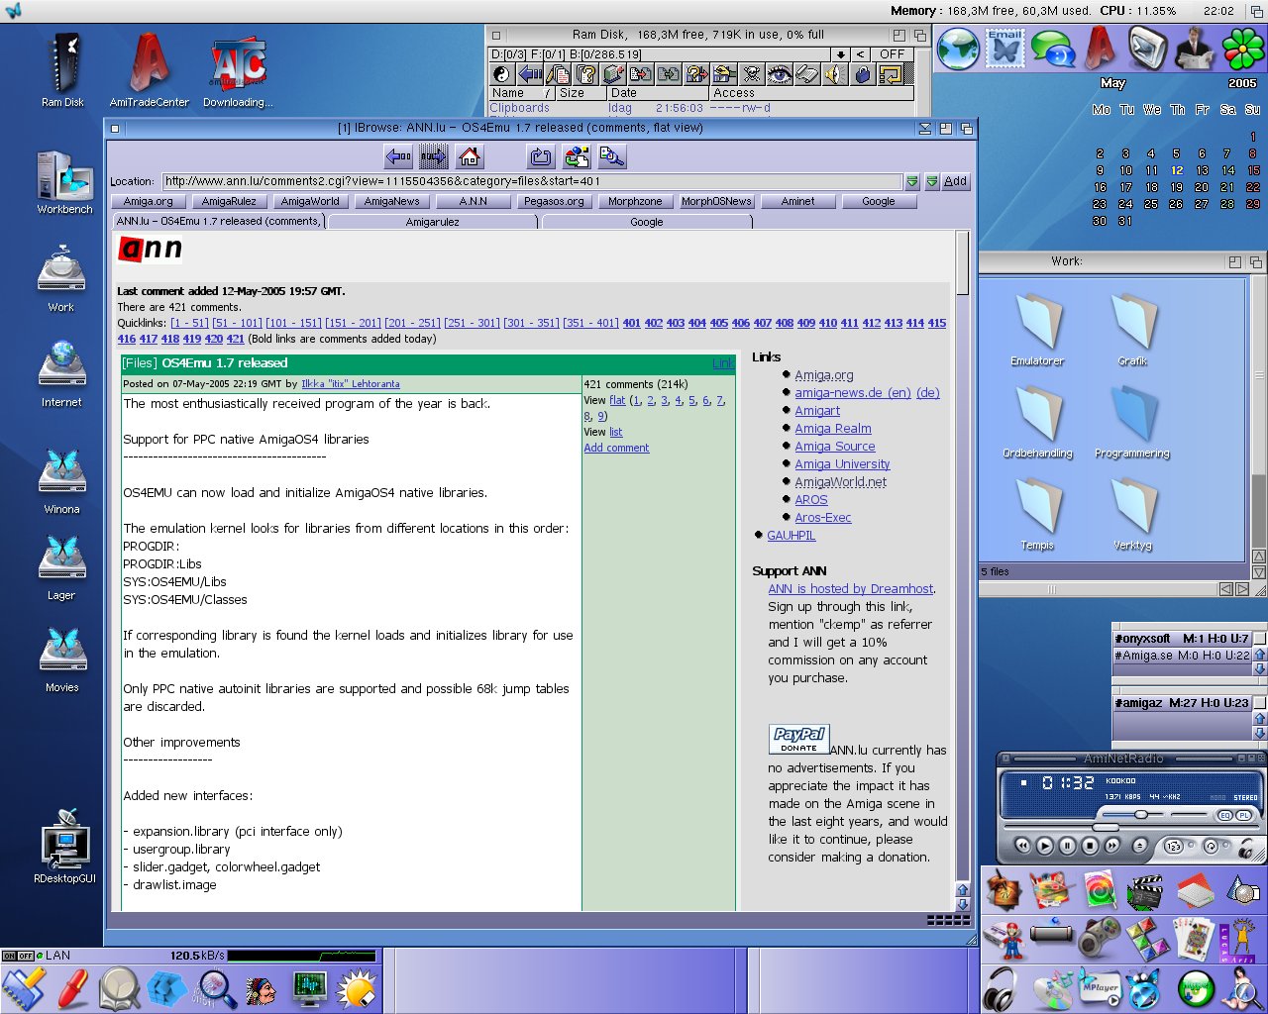Launch the green flower icon in top dock
This screenshot has width=1268, height=1014.
coord(1243,49)
